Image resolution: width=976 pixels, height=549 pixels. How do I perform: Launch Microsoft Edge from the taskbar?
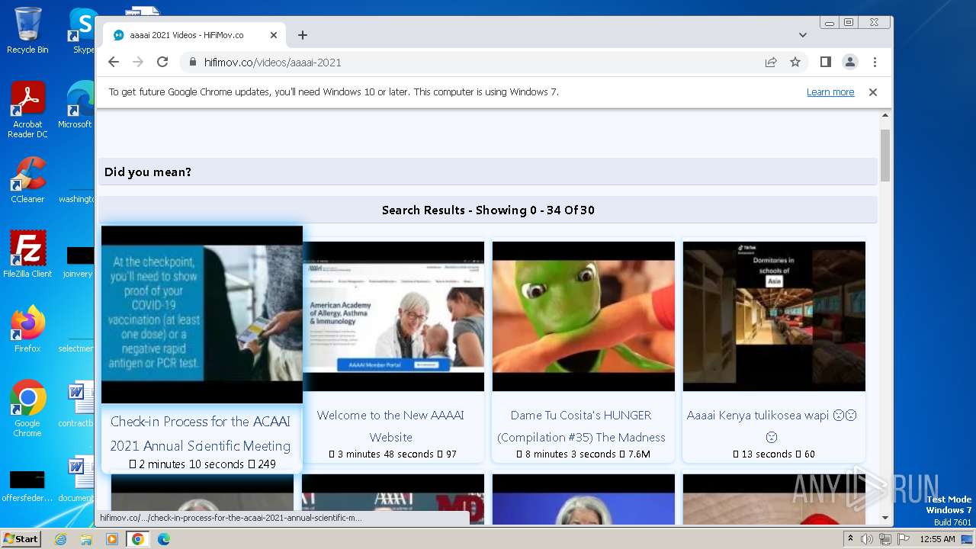coord(164,539)
